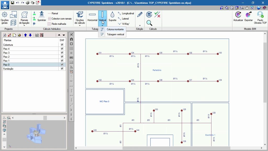Click the blue move floor up arrow
268x151 pixels.
[x=25, y=35]
